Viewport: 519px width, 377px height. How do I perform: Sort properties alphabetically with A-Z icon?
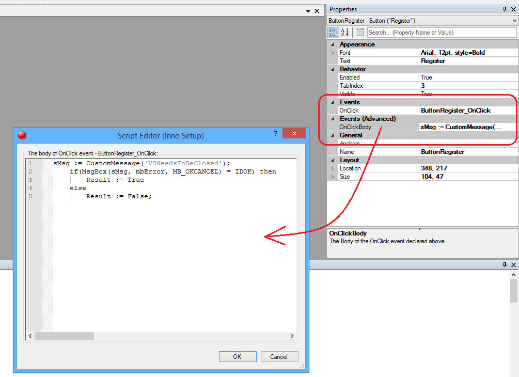tap(345, 33)
